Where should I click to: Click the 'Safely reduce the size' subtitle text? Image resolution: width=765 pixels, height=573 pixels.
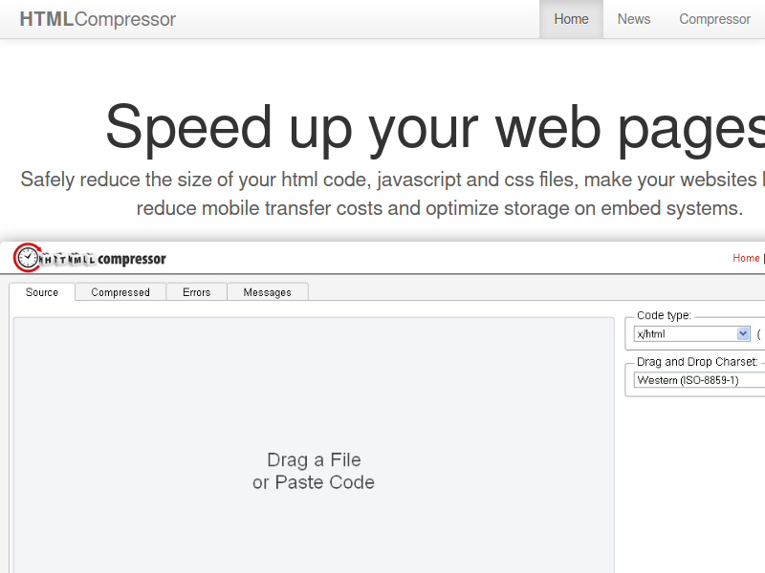tap(391, 194)
